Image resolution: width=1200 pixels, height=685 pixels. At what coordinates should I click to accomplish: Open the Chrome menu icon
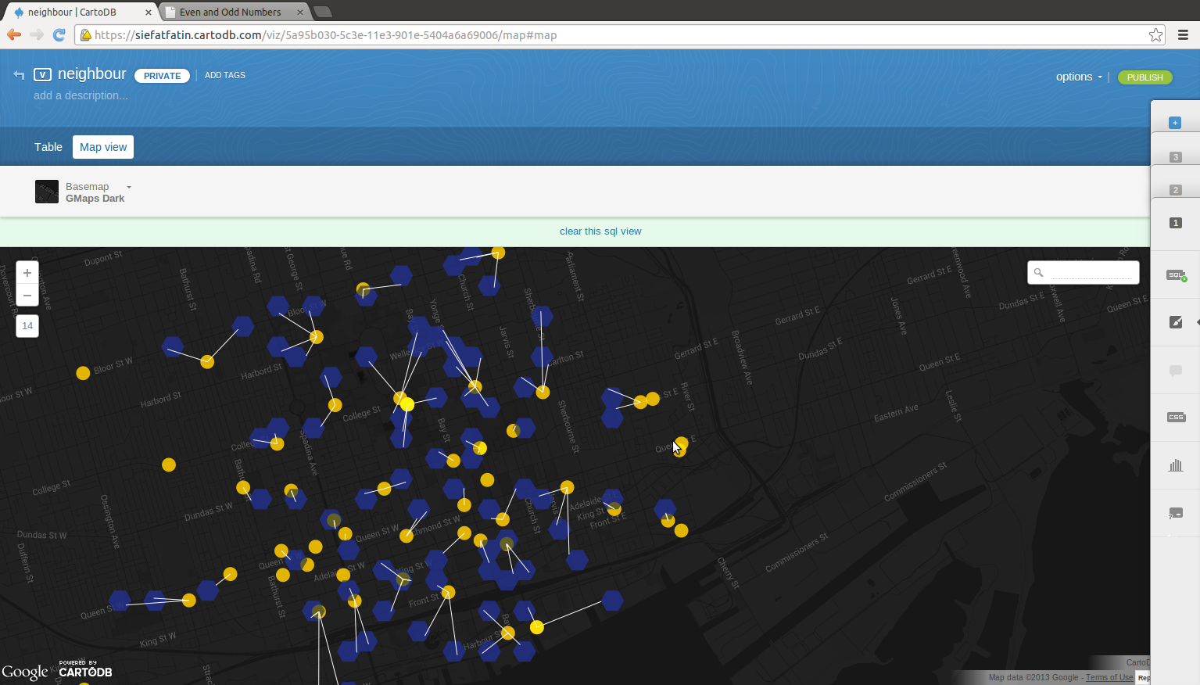tap(1183, 34)
